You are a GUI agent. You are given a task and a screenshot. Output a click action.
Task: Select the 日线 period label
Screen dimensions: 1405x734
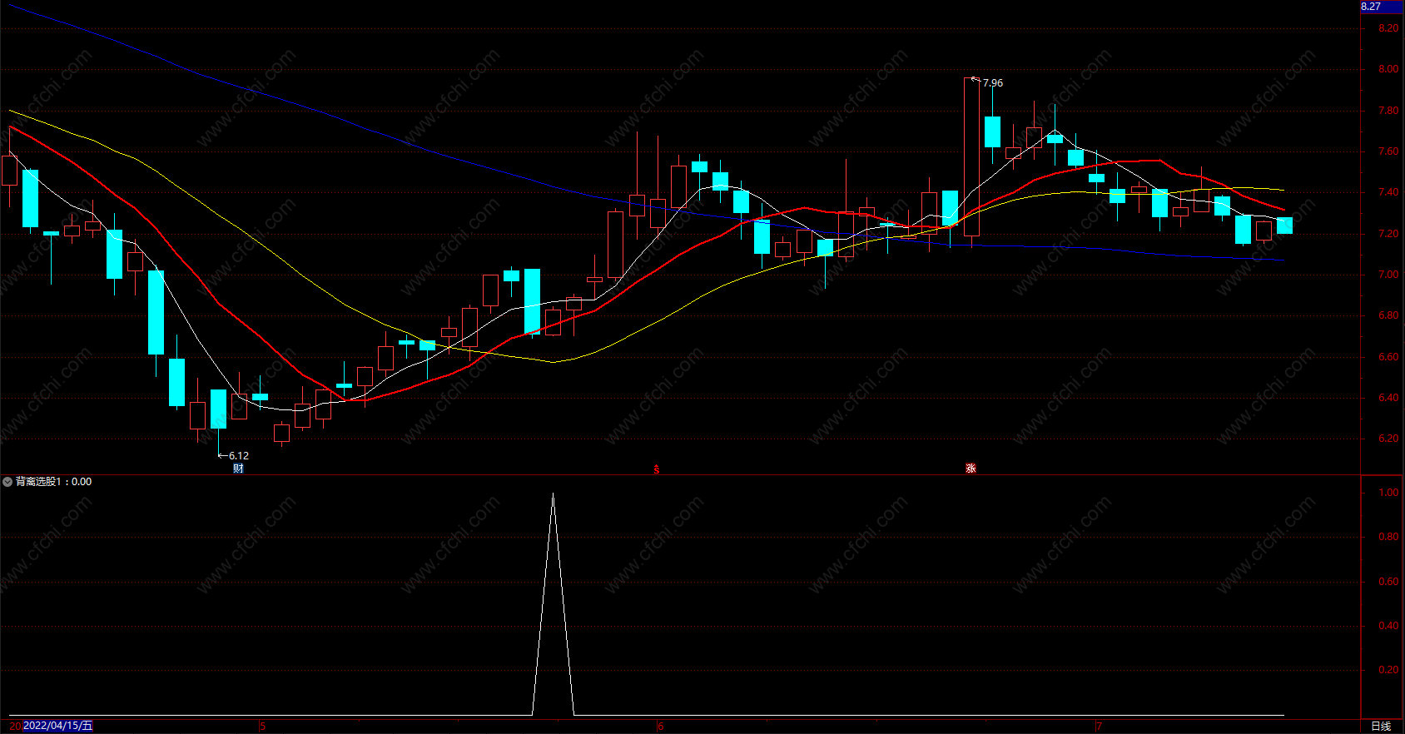[1381, 727]
